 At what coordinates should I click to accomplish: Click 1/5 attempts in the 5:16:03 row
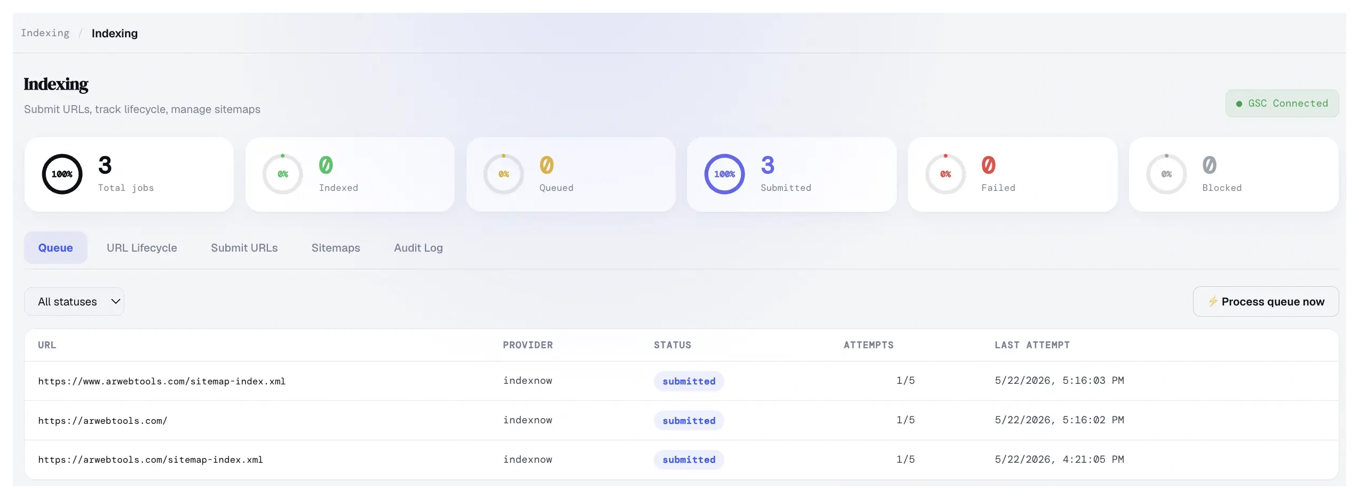[x=906, y=381]
